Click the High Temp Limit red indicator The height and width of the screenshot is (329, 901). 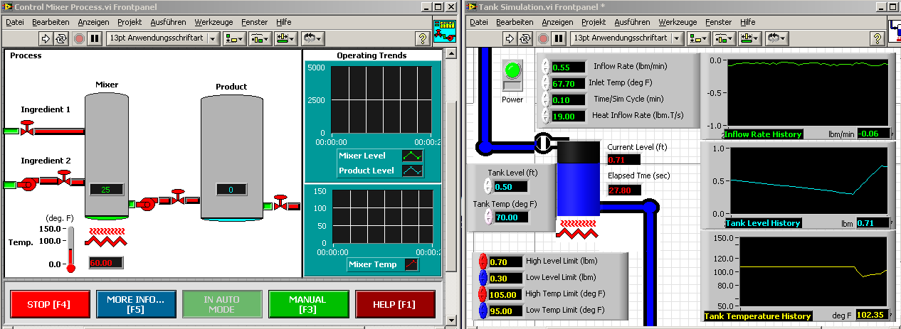(482, 294)
